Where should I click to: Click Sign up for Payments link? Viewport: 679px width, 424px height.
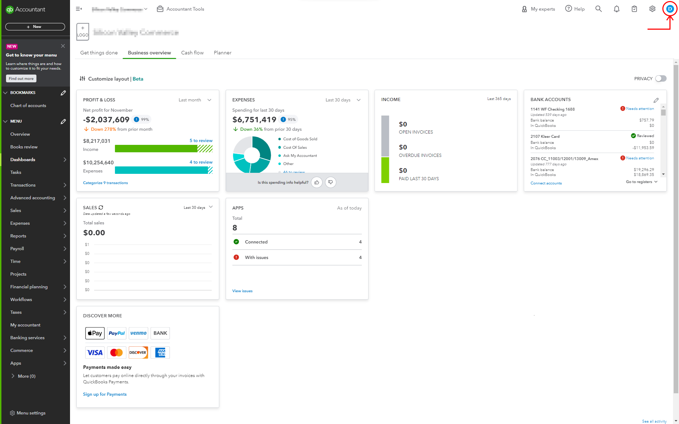click(x=105, y=394)
